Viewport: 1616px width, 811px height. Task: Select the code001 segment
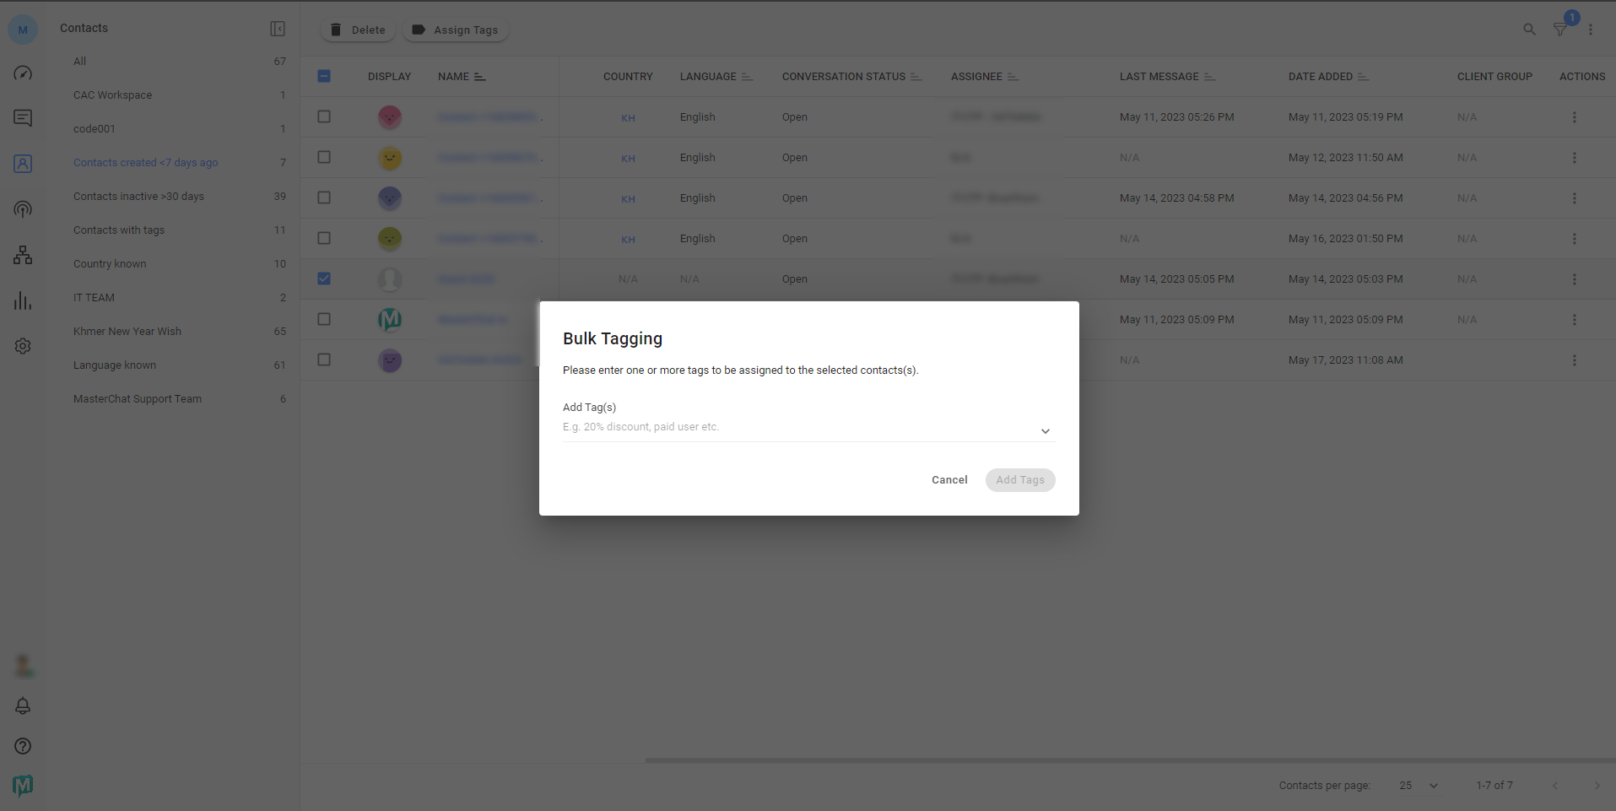[x=179, y=129]
